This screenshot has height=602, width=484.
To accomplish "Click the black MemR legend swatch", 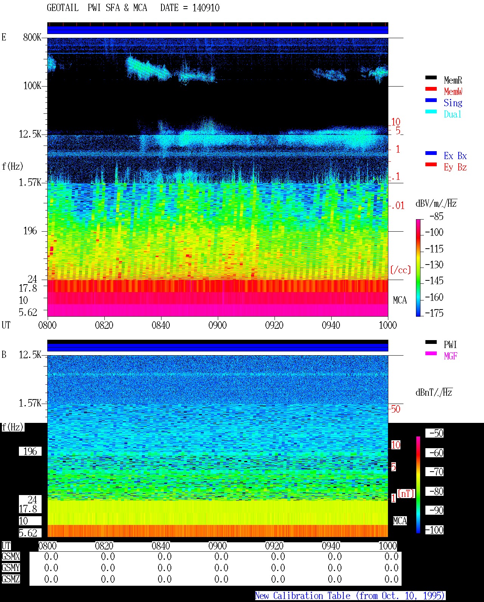I will point(431,77).
